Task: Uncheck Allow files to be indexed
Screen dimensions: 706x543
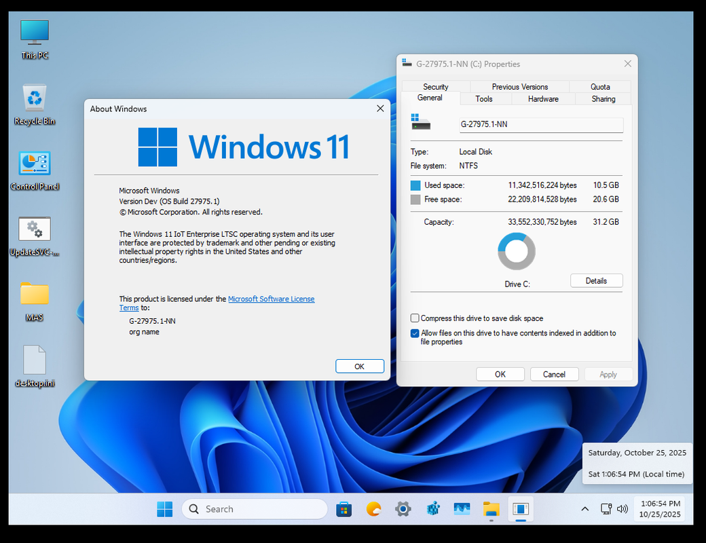Action: tap(415, 333)
